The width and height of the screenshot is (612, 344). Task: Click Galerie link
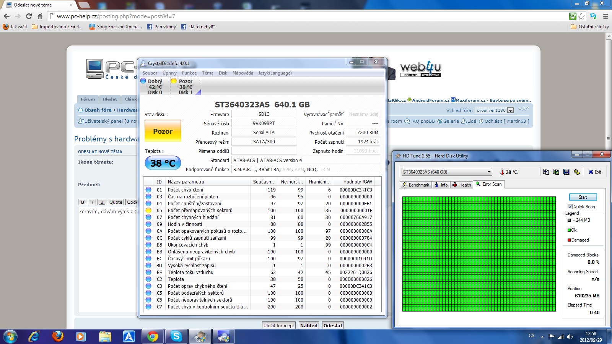[x=448, y=121]
